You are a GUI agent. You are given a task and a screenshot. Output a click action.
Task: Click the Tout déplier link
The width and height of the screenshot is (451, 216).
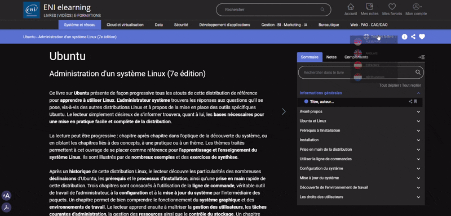click(389, 85)
